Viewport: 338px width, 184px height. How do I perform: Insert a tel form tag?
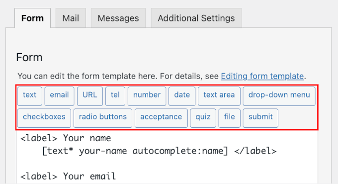(115, 96)
